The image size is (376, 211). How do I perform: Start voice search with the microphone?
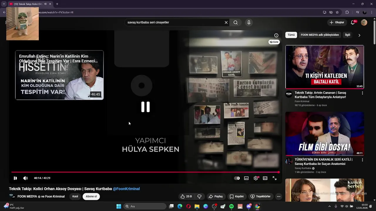(x=249, y=22)
